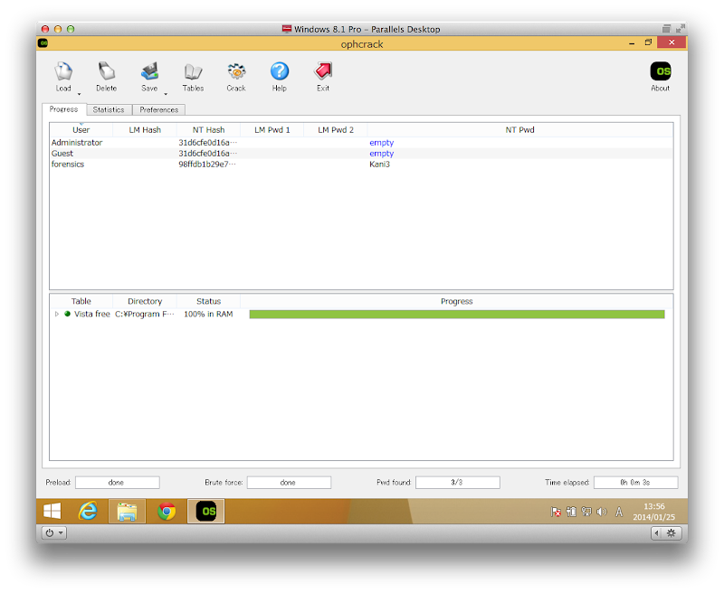Click the LM Pwd 1 column header
This screenshot has width=724, height=593.
point(272,130)
